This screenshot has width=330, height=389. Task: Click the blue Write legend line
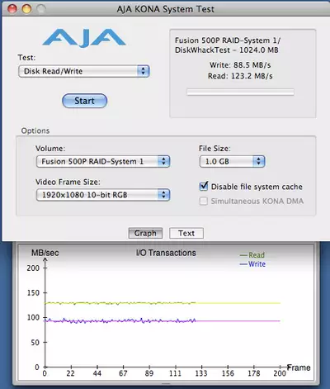pos(243,264)
